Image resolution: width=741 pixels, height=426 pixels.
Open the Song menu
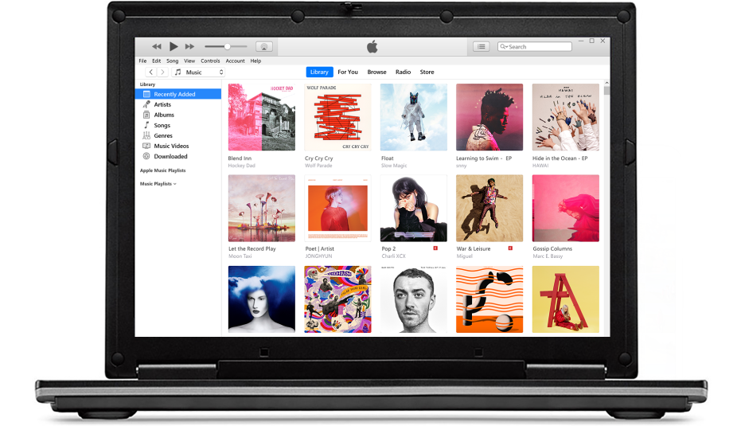tap(173, 61)
